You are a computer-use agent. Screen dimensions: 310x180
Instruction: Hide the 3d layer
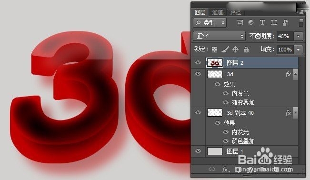pos(198,74)
